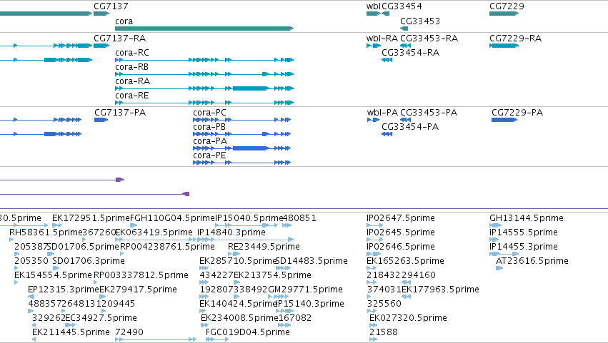The image size is (608, 343).
Task: Open EST EK027320.5prime
Action: pyautogui.click(x=408, y=318)
